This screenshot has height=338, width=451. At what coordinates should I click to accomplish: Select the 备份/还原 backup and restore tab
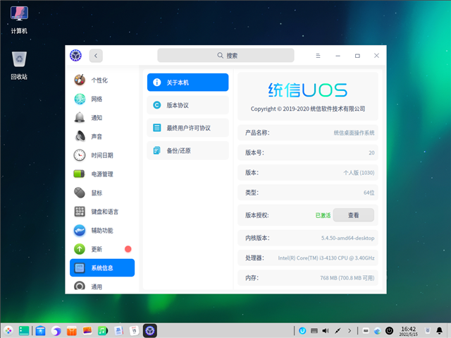coord(188,150)
